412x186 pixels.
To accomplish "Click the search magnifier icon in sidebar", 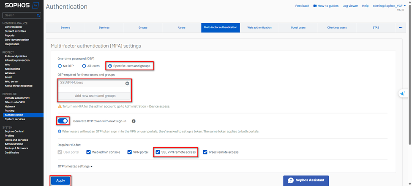I will tap(38, 15).
